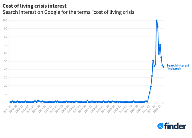Click the chart subtitle about Google search interest
The width and height of the screenshot is (192, 138).
pos(69,12)
